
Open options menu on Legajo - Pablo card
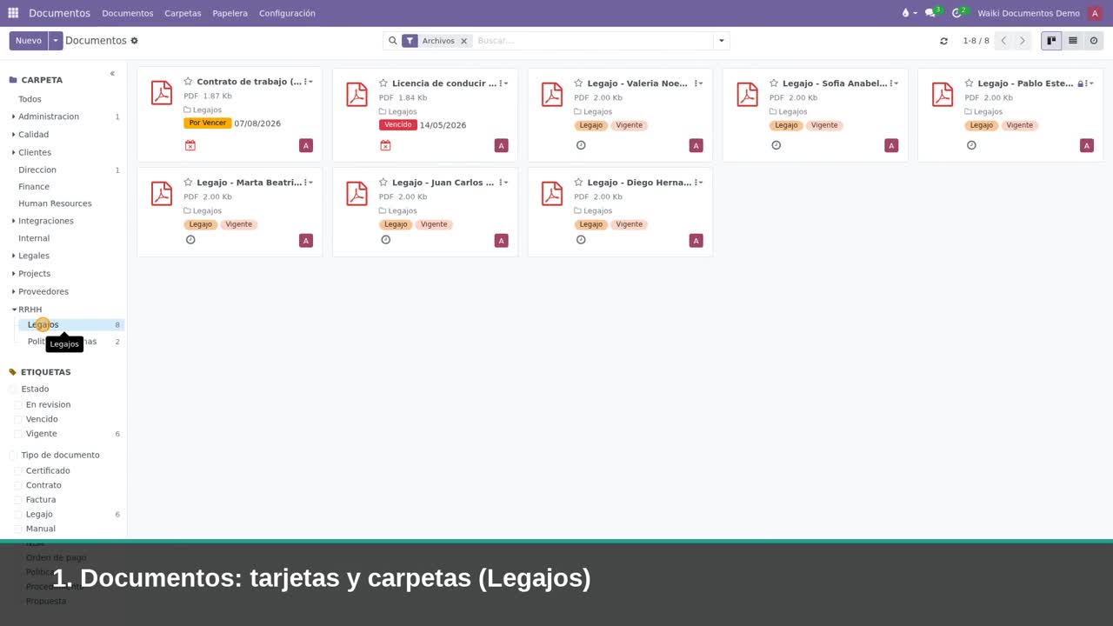click(1090, 83)
